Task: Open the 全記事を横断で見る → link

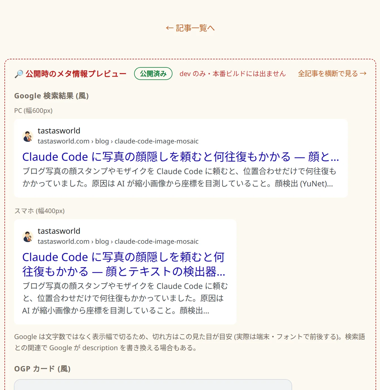Action: click(x=332, y=74)
